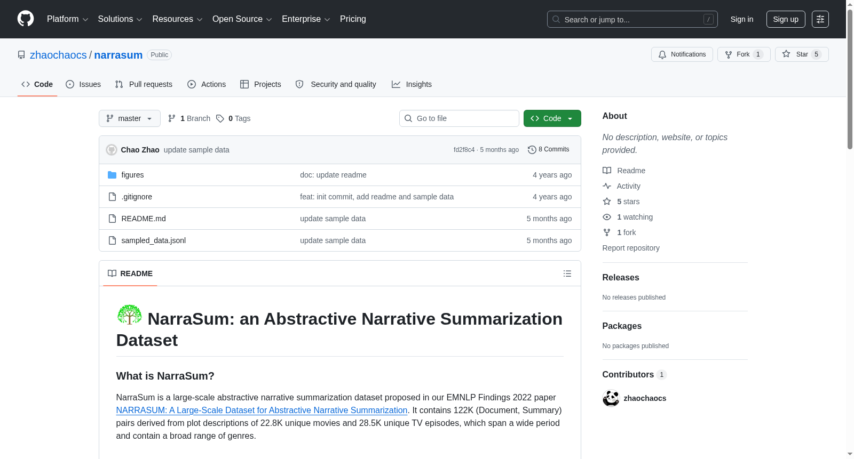Open the Releases section heading
Image resolution: width=854 pixels, height=459 pixels.
pyautogui.click(x=621, y=278)
